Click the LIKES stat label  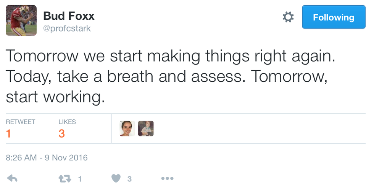(67, 122)
